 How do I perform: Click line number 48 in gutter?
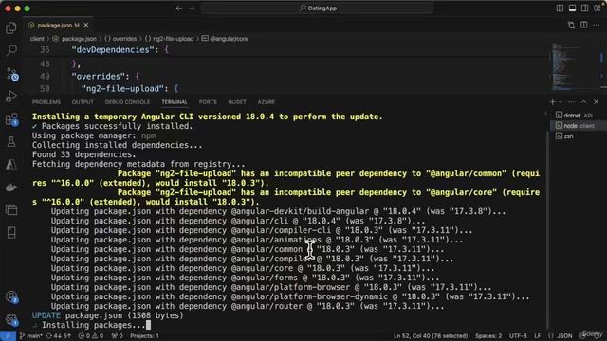(45, 63)
